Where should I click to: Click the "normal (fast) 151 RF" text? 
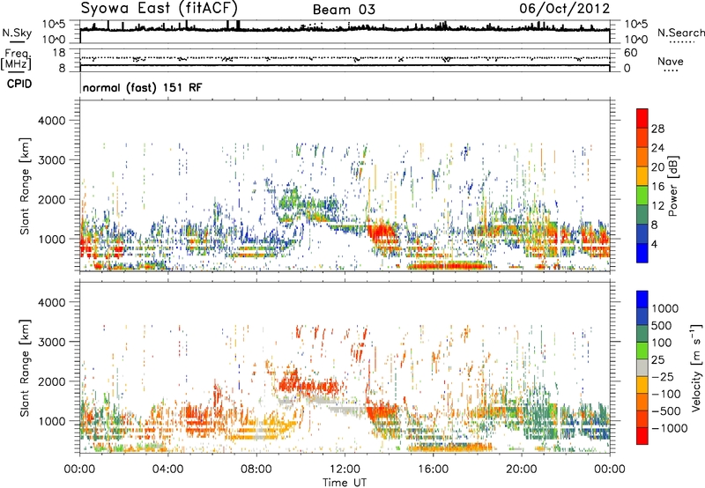[x=142, y=87]
